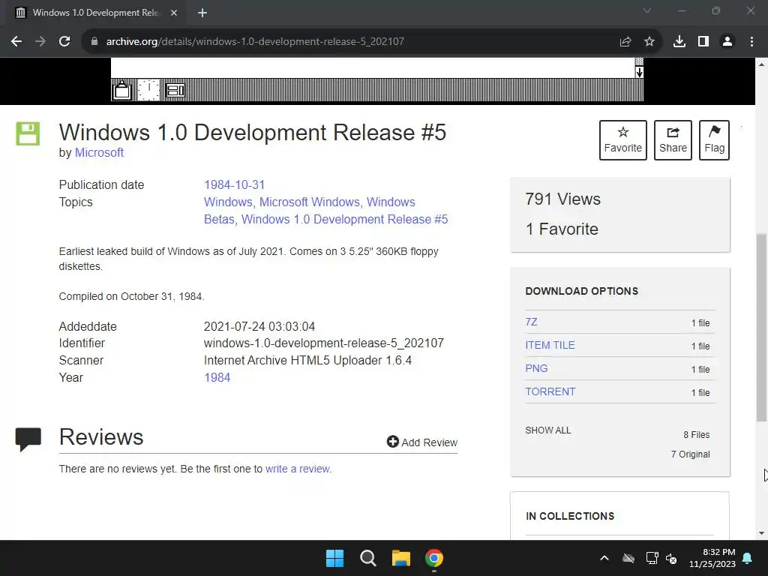The width and height of the screenshot is (768, 576).
Task: Click the identifier windows-1.0-development-release-5_202107
Action: (324, 343)
